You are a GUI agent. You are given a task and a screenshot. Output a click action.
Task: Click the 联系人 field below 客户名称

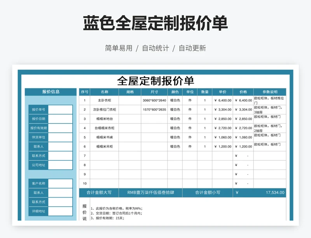(x=60, y=193)
